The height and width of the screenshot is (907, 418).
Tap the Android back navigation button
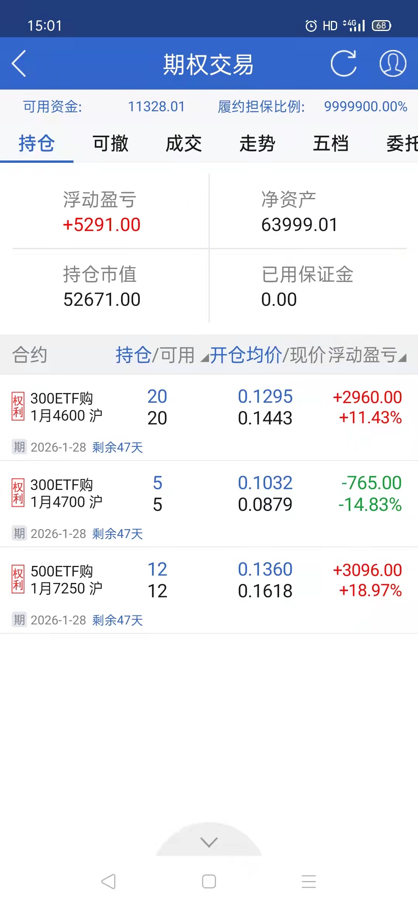pos(108,881)
